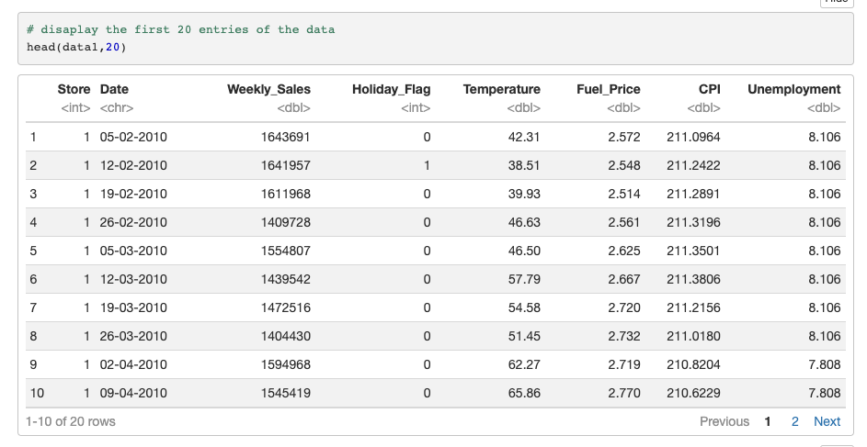The image size is (867, 447).
Task: Click the Weekly_Sales value 1643691
Action: click(x=288, y=138)
